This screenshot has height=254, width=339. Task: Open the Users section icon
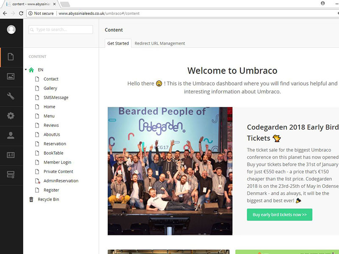[11, 135]
